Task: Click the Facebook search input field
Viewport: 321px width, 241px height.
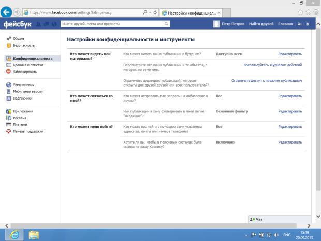Action: [x=112, y=24]
